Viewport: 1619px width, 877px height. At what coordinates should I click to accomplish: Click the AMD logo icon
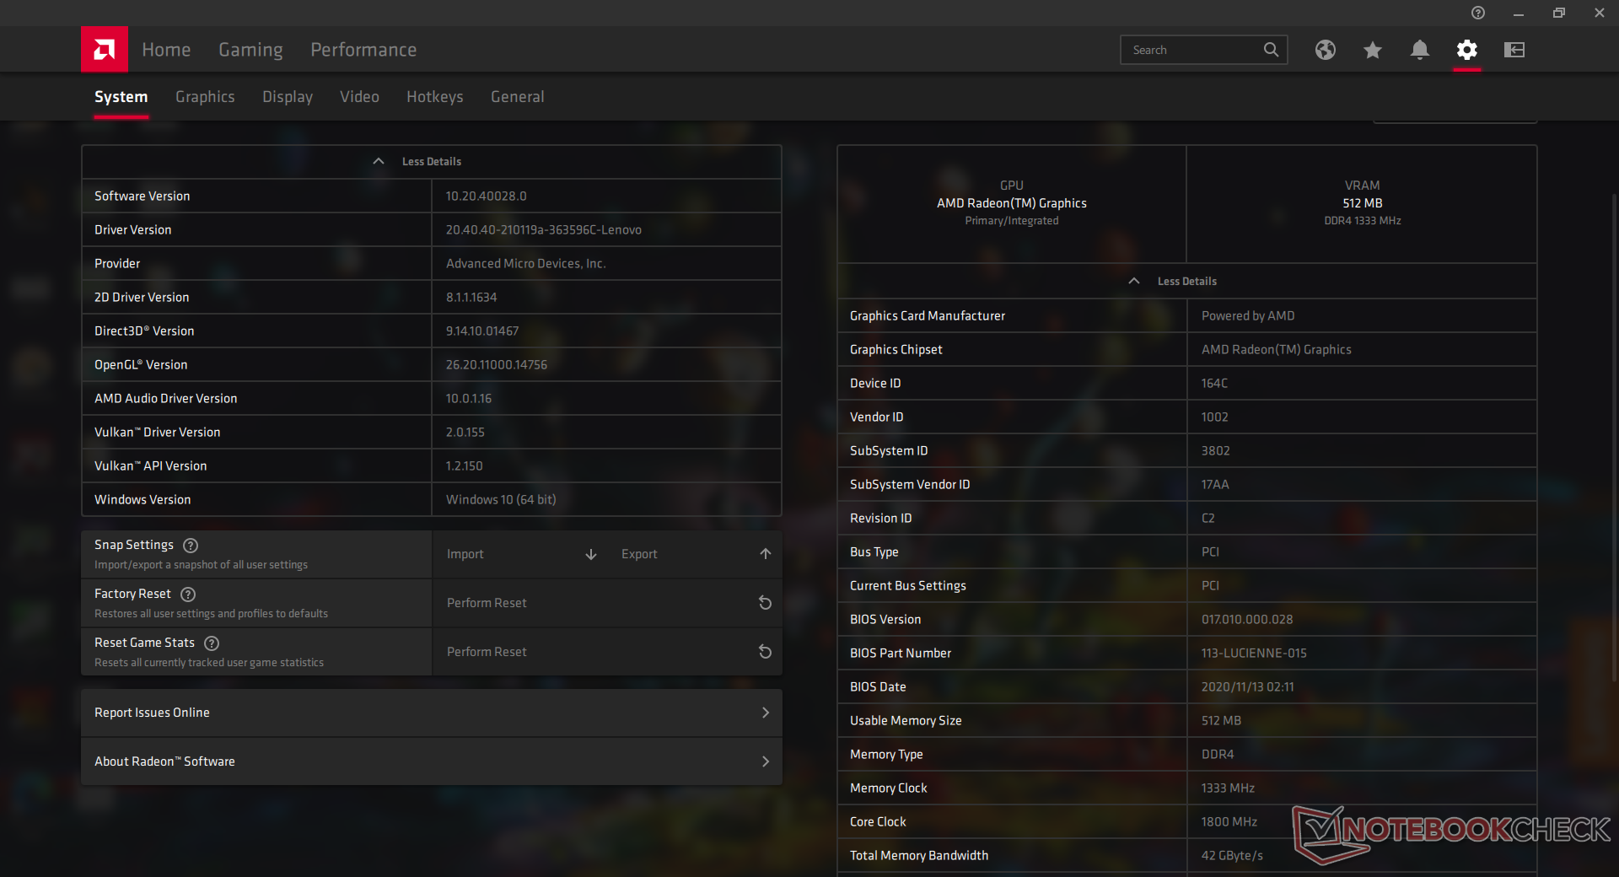click(x=105, y=50)
